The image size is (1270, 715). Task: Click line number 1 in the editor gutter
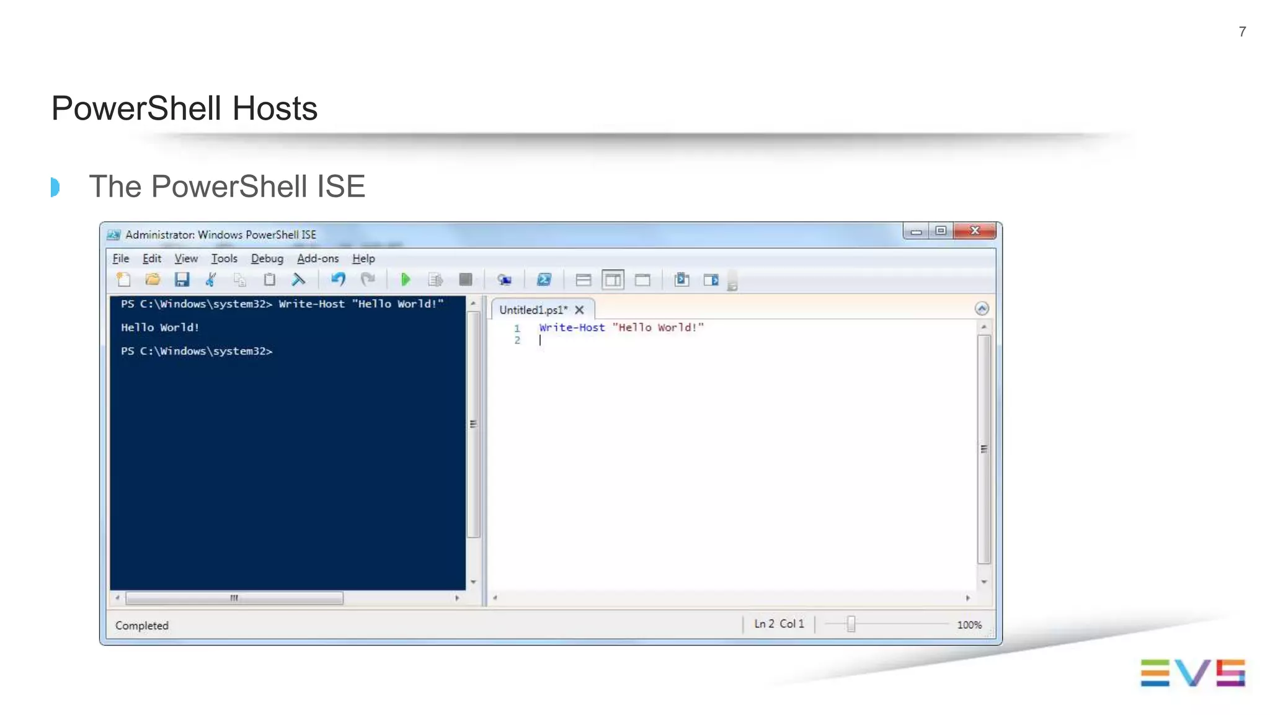pos(517,328)
